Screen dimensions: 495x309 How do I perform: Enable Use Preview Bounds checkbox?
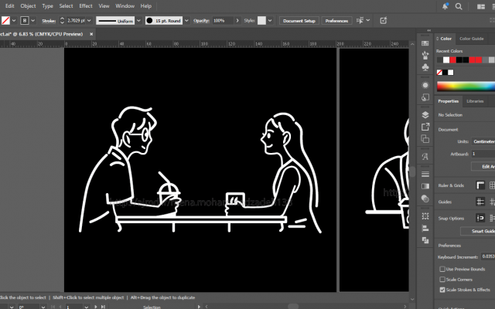pyautogui.click(x=442, y=269)
